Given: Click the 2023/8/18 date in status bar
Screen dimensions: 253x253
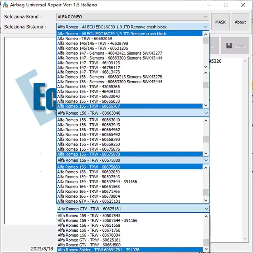Looking at the screenshot, I should click(42, 249).
